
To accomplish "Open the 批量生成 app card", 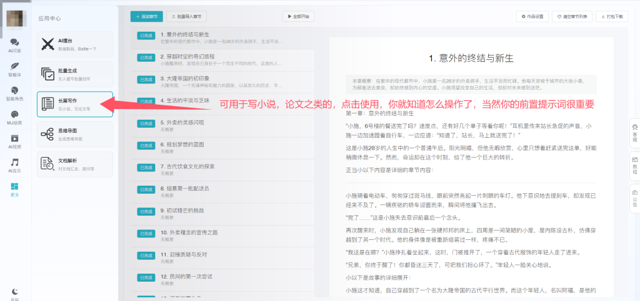I will [75, 74].
